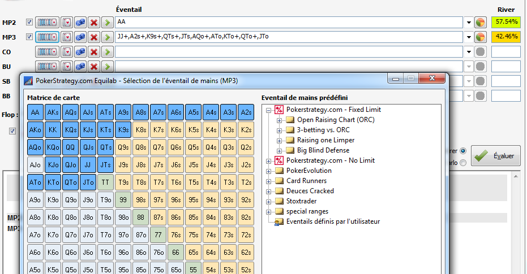Viewport: 527px width, 274px height.
Task: Uncheck the MP2 player checkbox
Action: 29,22
